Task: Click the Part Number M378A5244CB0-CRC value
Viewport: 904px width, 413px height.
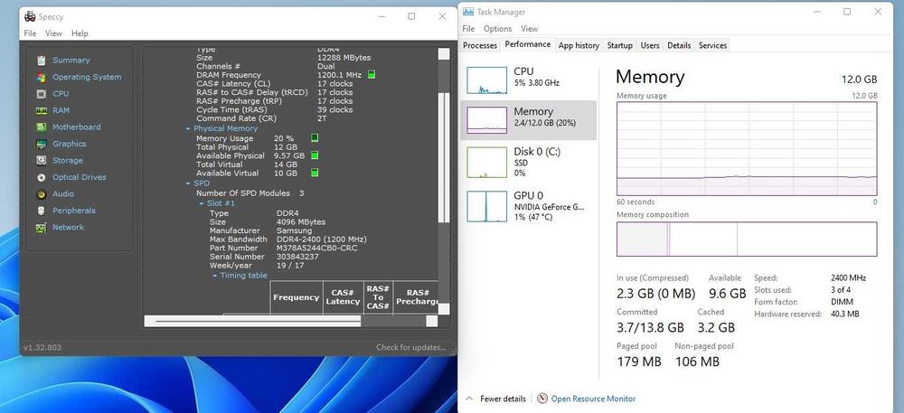Action: (316, 249)
